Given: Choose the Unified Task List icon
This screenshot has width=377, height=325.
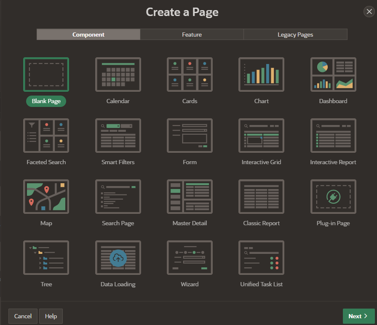Looking at the screenshot, I should (x=261, y=258).
